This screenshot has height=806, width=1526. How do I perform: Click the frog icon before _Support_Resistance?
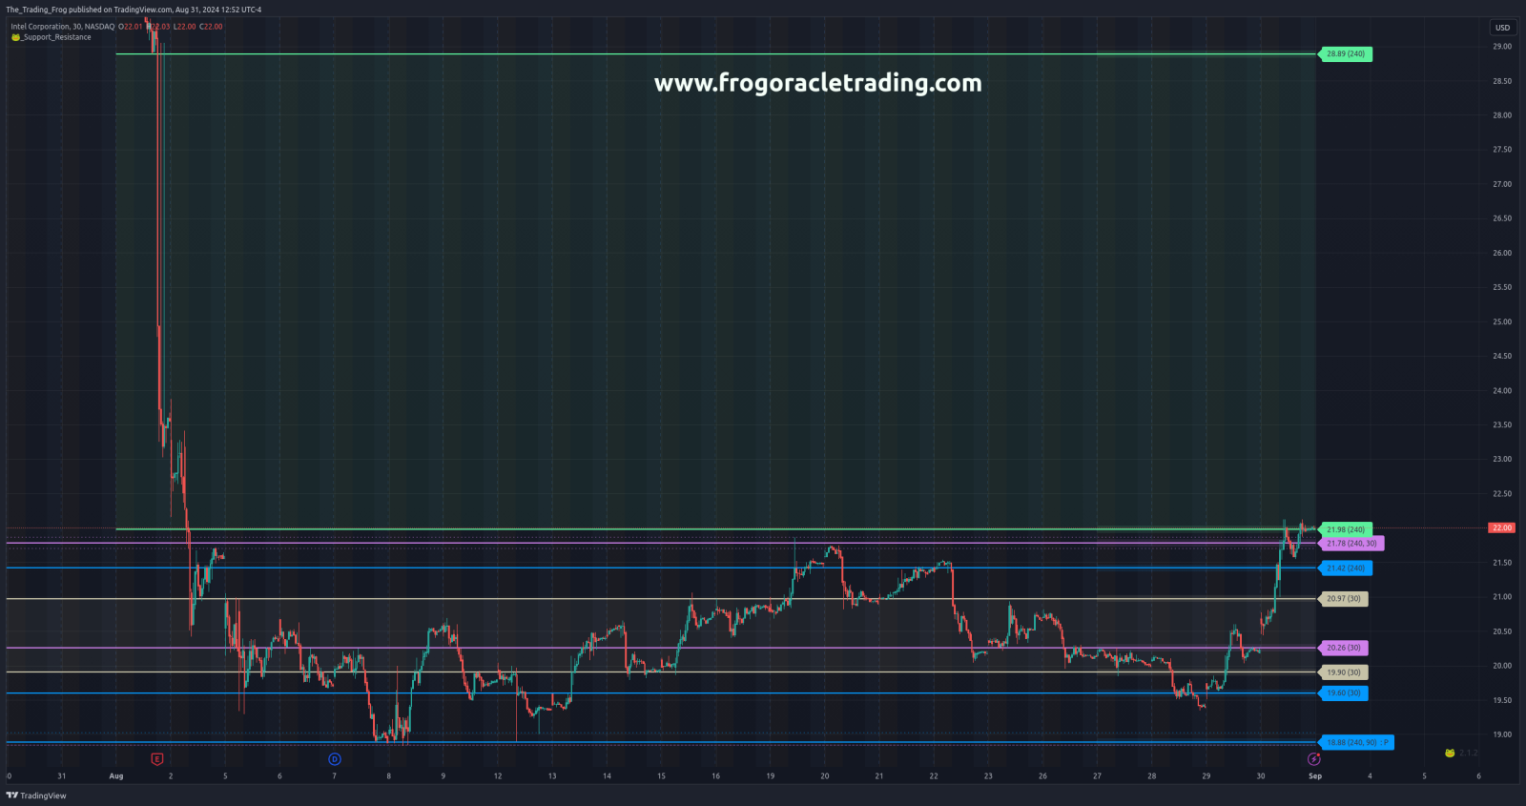(15, 37)
